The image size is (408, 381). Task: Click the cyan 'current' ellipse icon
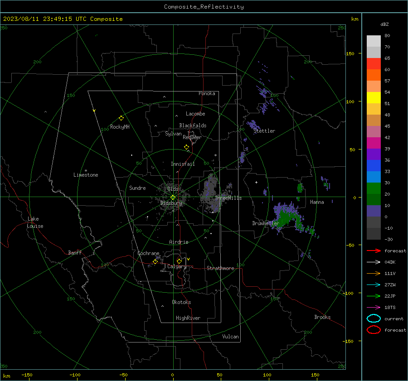374,318
